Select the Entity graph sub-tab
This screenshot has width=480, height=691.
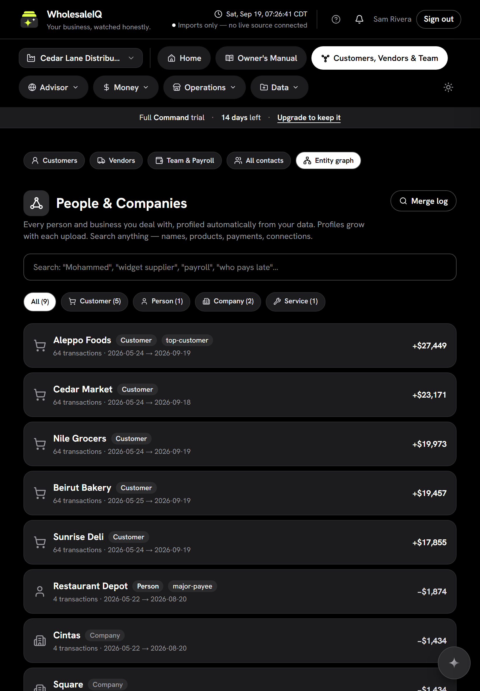328,160
